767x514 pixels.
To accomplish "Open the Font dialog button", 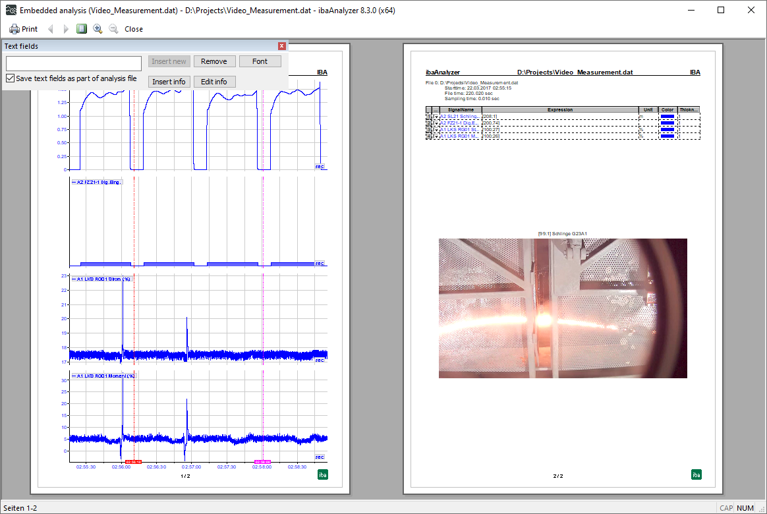I will pyautogui.click(x=260, y=61).
